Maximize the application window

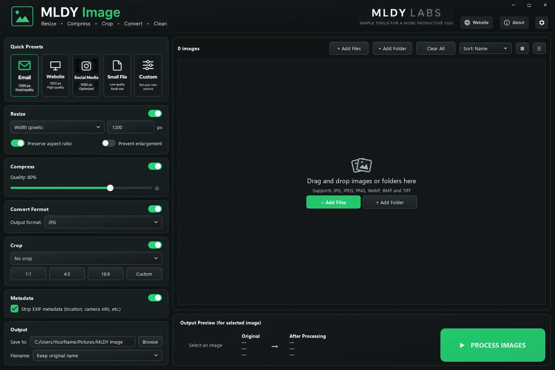529,5
